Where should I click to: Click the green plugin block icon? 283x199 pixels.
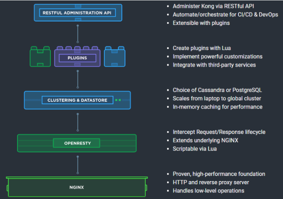point(40,57)
